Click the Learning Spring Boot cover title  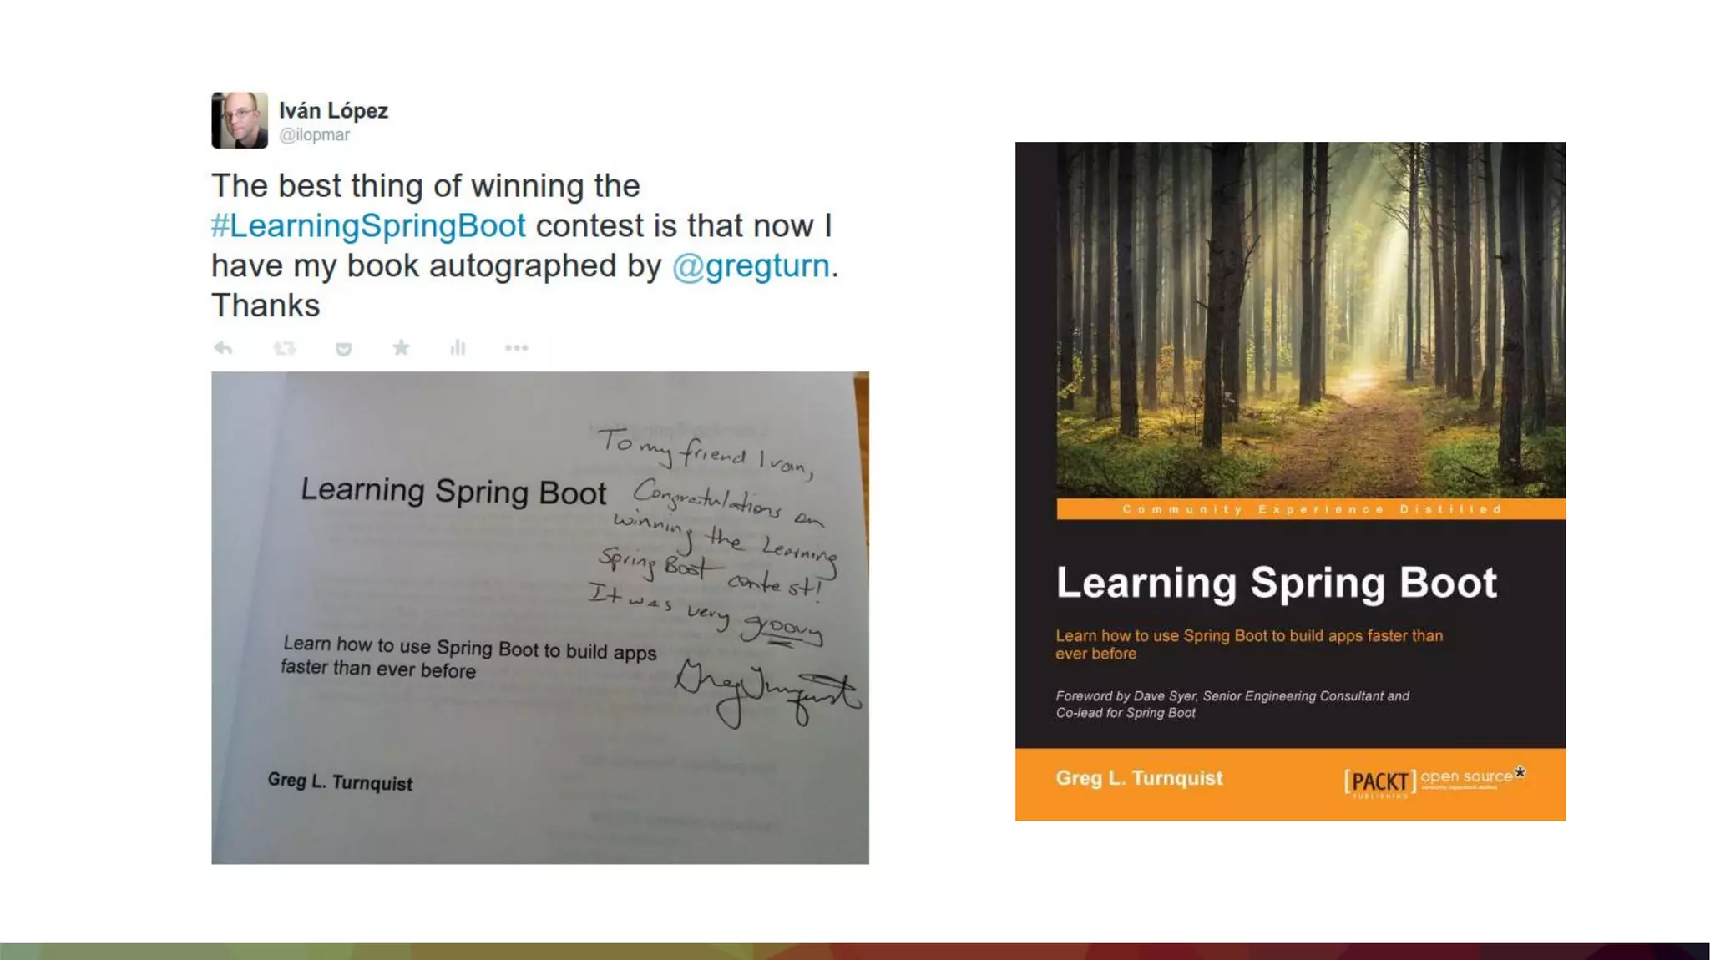click(1276, 583)
